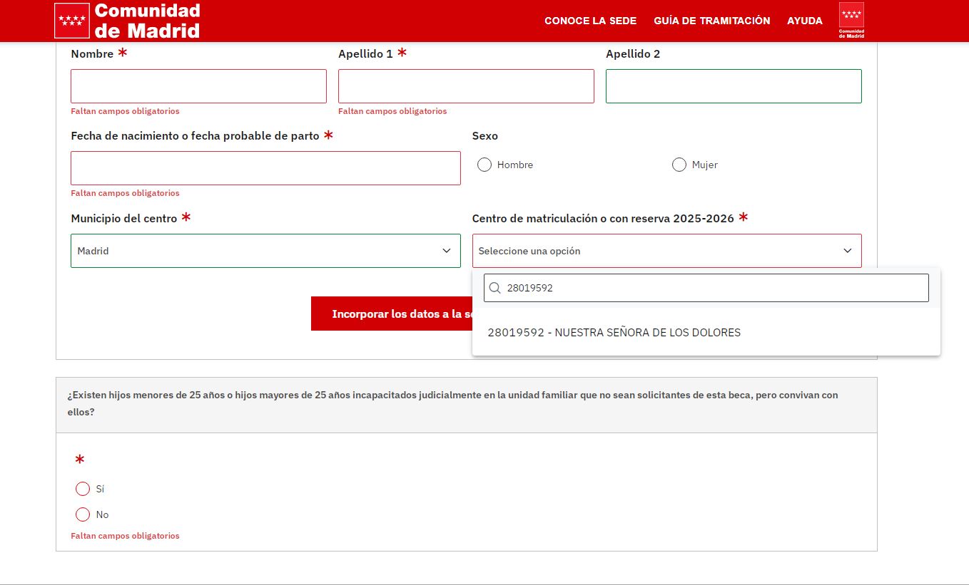This screenshot has height=585, width=969.
Task: Select 28019592 - NUESTRA SEÑORA DE LOS DOLORES option
Action: coord(614,332)
